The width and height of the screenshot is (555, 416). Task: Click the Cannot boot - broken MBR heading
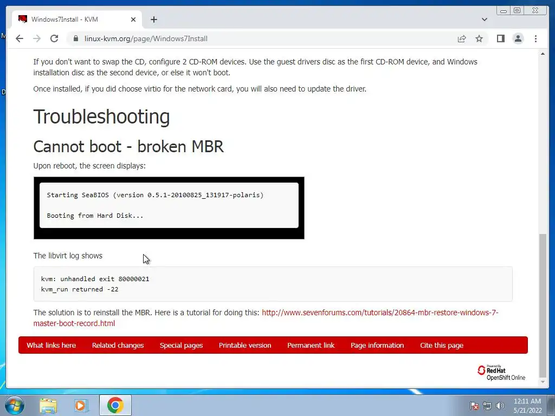click(128, 146)
